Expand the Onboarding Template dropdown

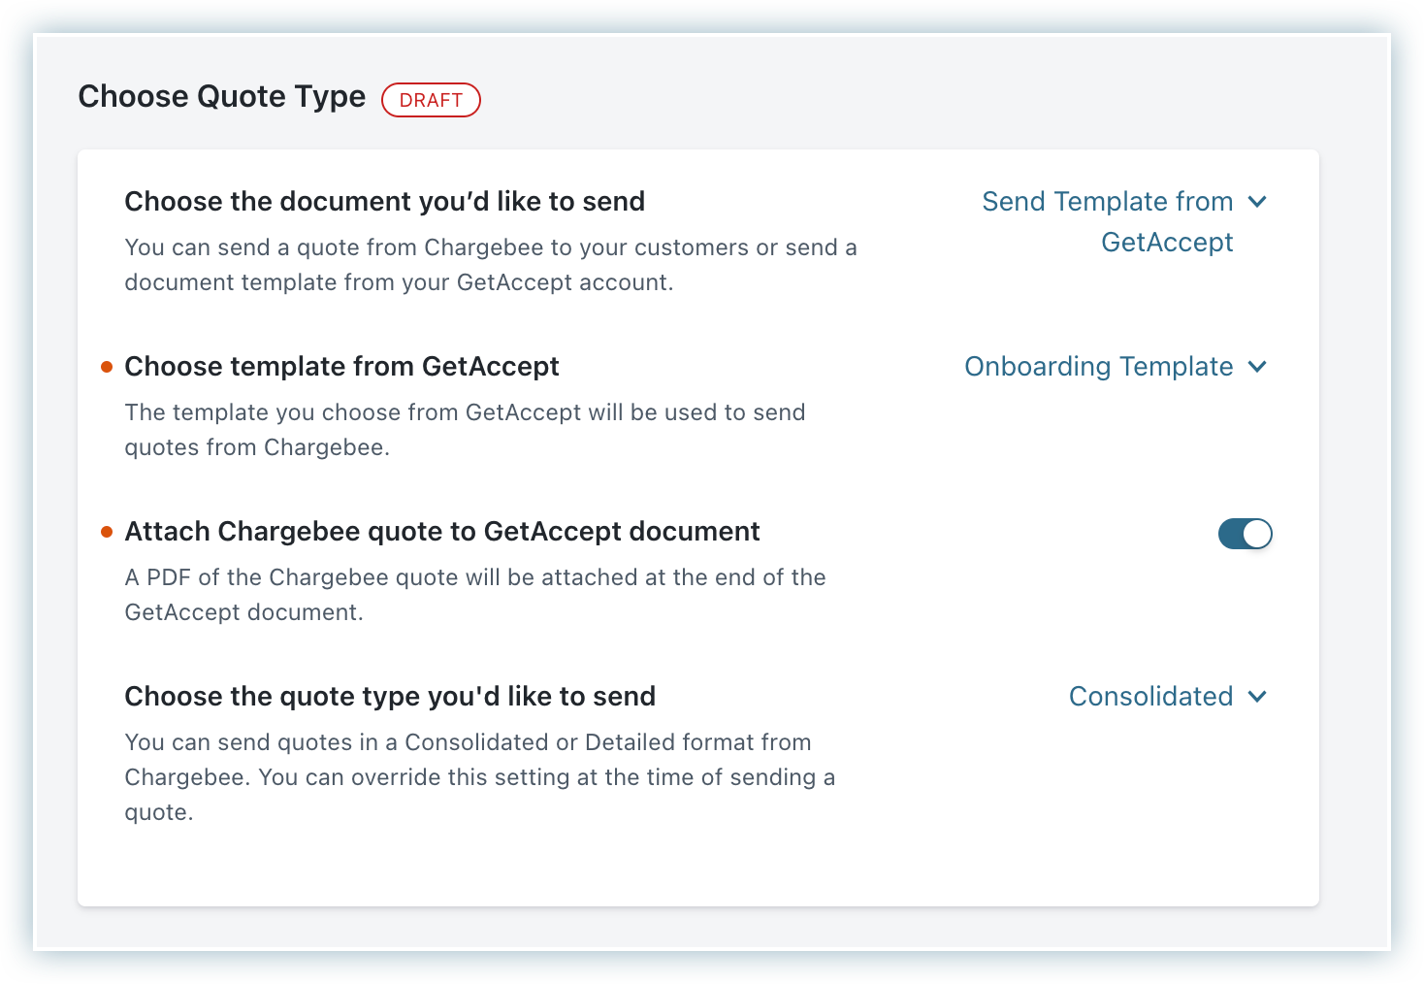(x=1098, y=367)
